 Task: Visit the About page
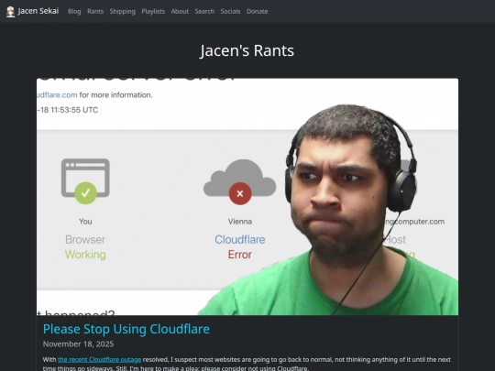coord(180,11)
